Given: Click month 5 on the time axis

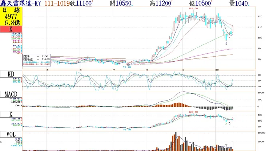Looking at the screenshot, I should click(x=48, y=70).
